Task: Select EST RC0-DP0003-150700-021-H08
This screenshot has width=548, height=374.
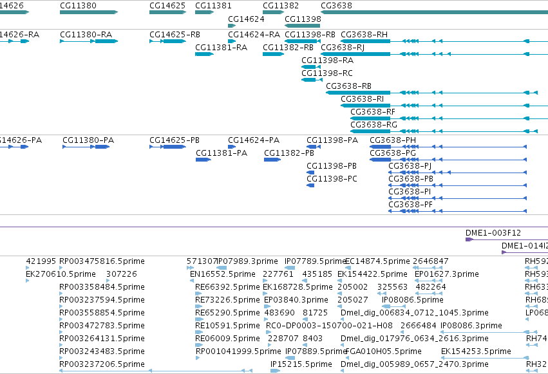Action: point(329,326)
